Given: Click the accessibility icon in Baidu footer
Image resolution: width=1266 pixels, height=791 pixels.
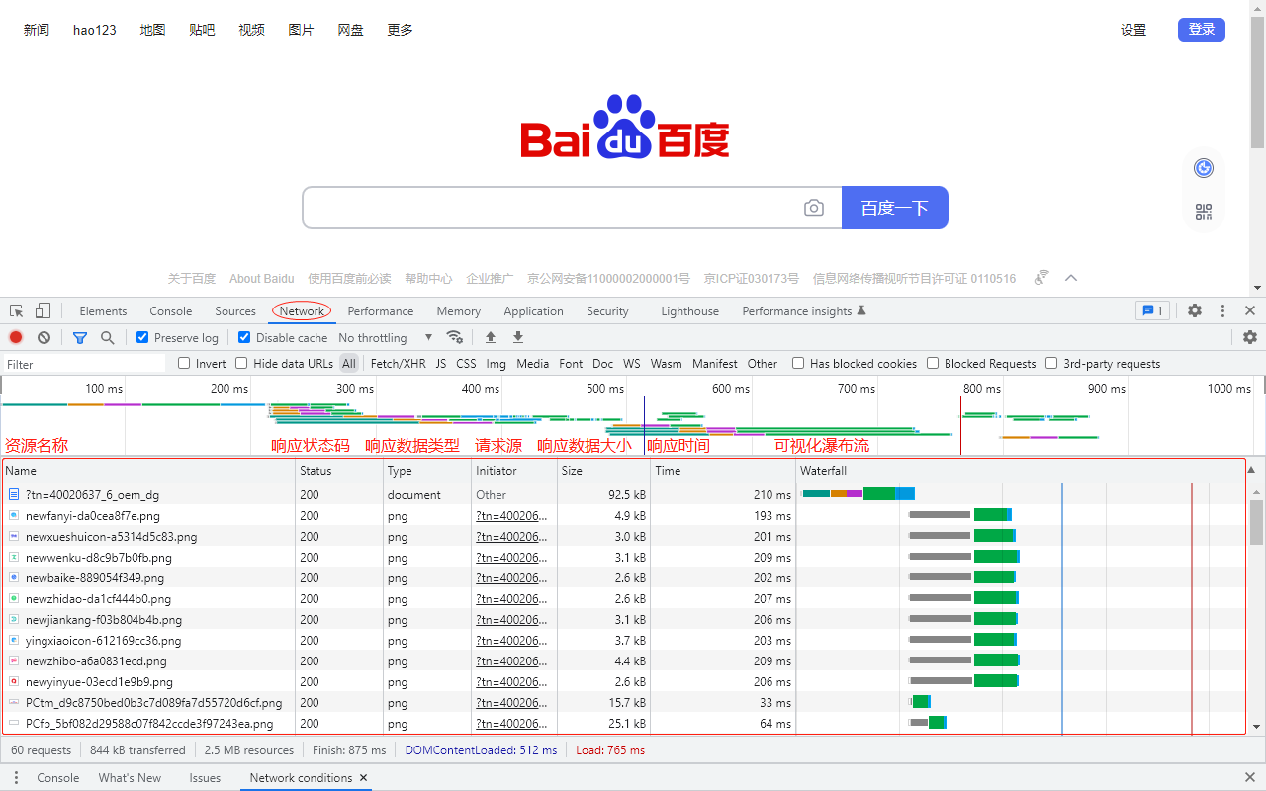Looking at the screenshot, I should click(1041, 278).
